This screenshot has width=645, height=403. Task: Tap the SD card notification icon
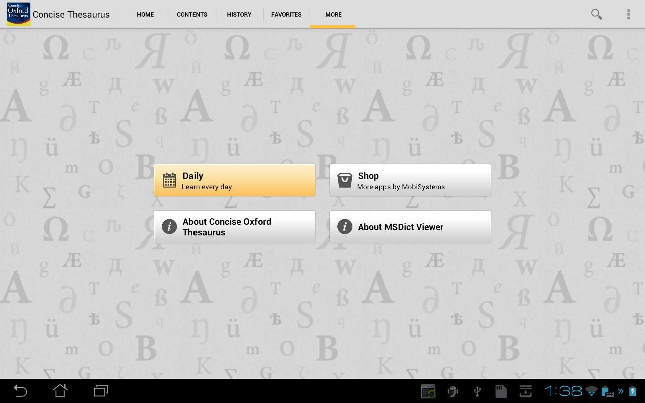tap(500, 391)
